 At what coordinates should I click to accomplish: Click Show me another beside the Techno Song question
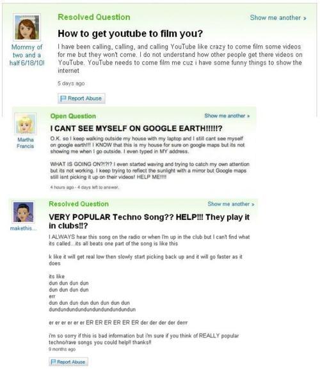tap(231, 204)
